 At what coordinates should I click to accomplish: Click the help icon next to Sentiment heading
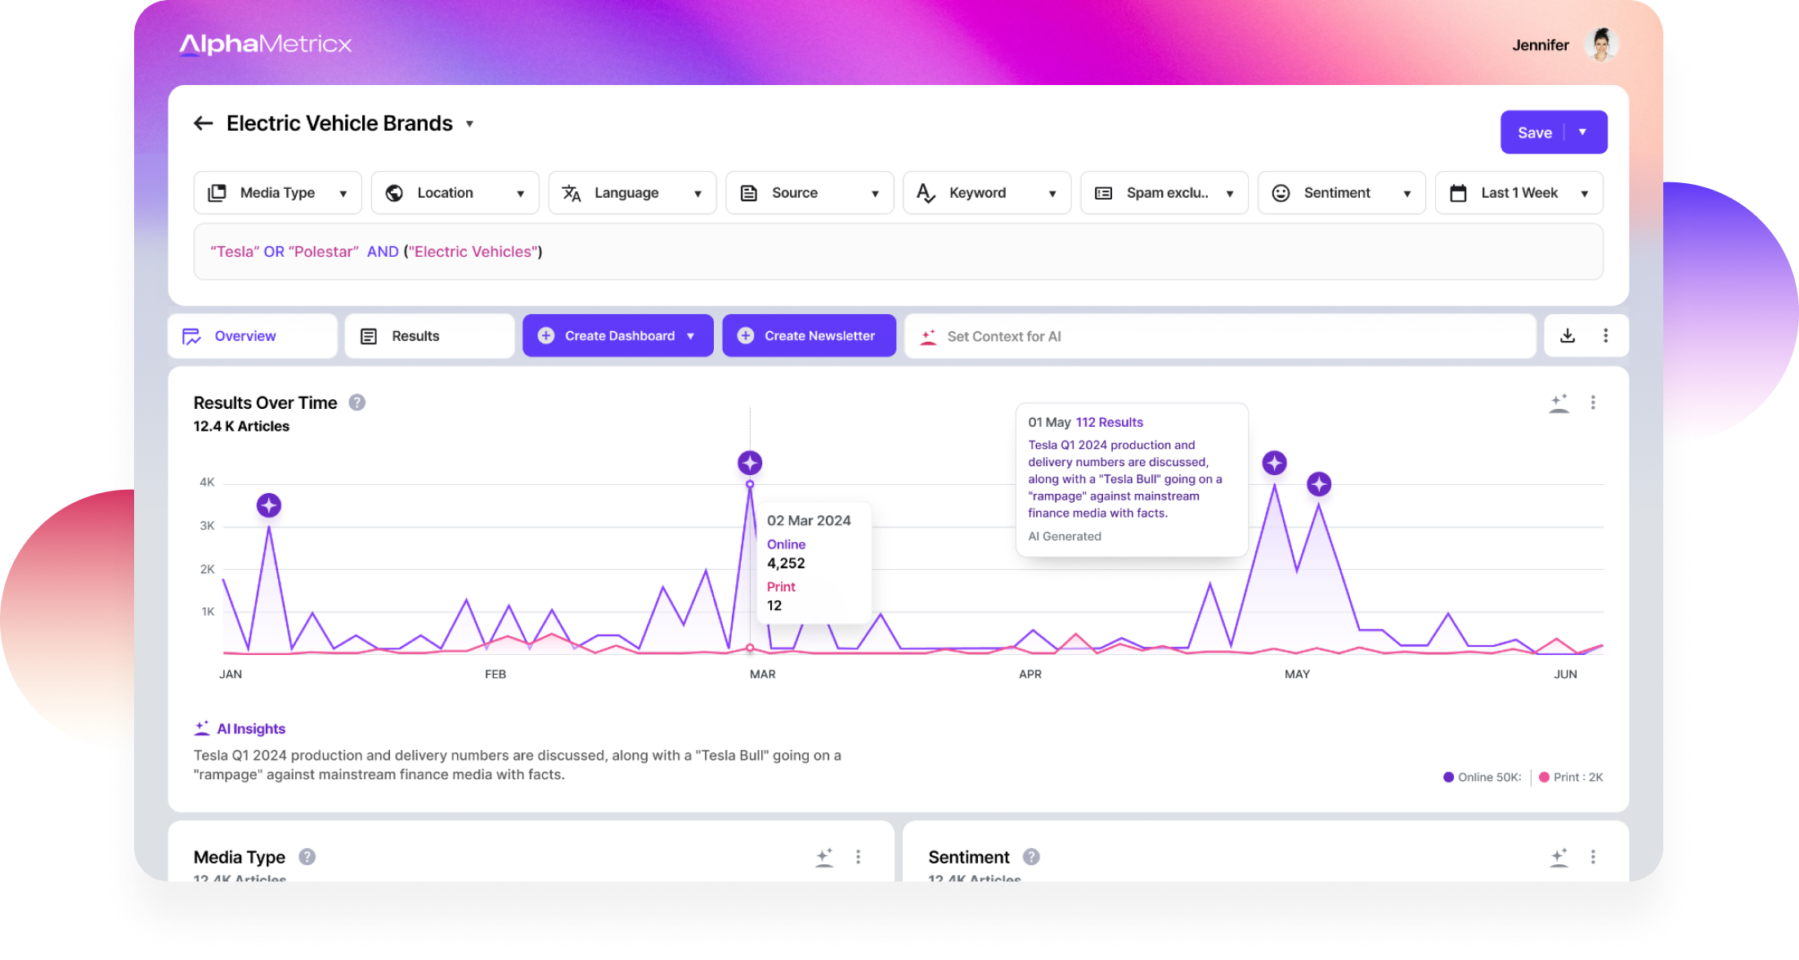[x=1031, y=857]
